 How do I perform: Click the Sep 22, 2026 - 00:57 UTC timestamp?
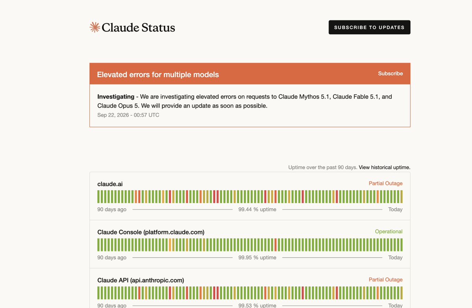128,115
